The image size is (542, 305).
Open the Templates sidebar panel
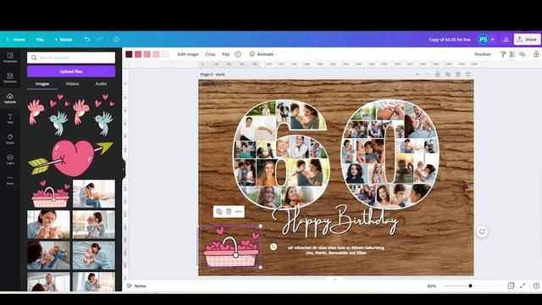[x=10, y=57]
